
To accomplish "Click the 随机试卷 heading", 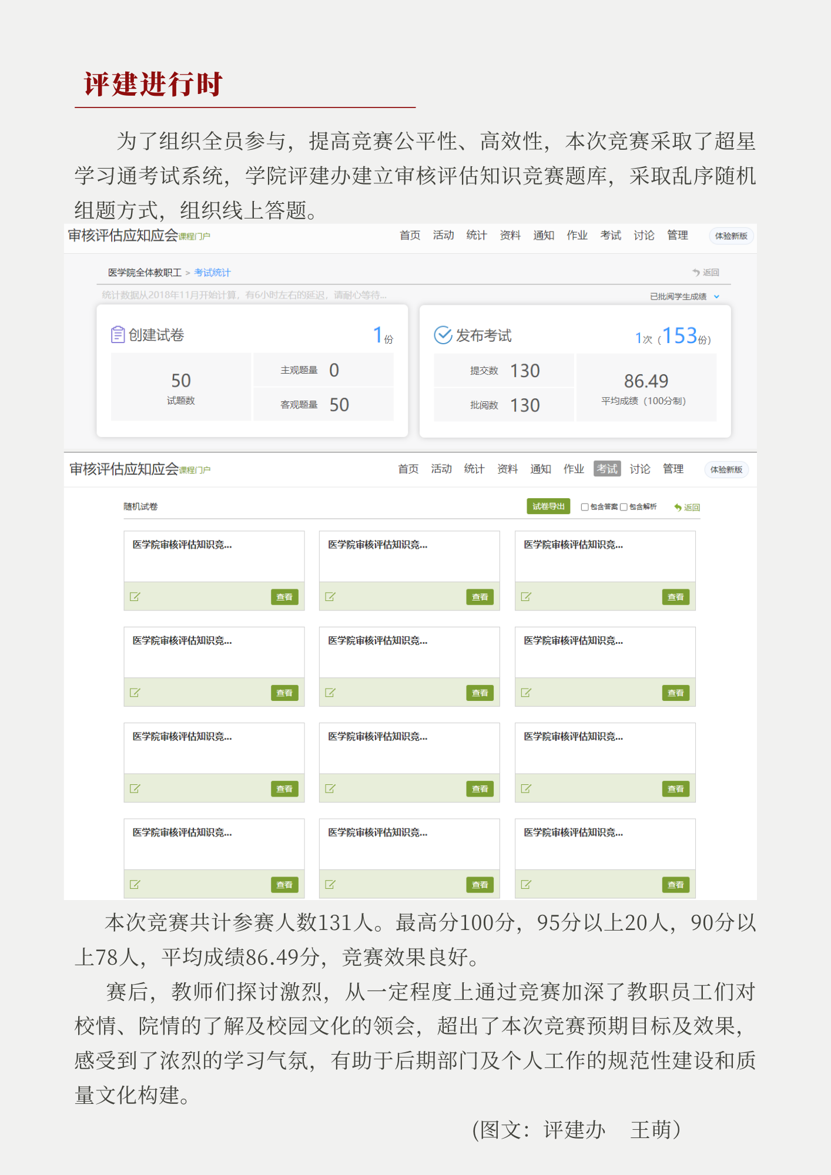I will (140, 506).
